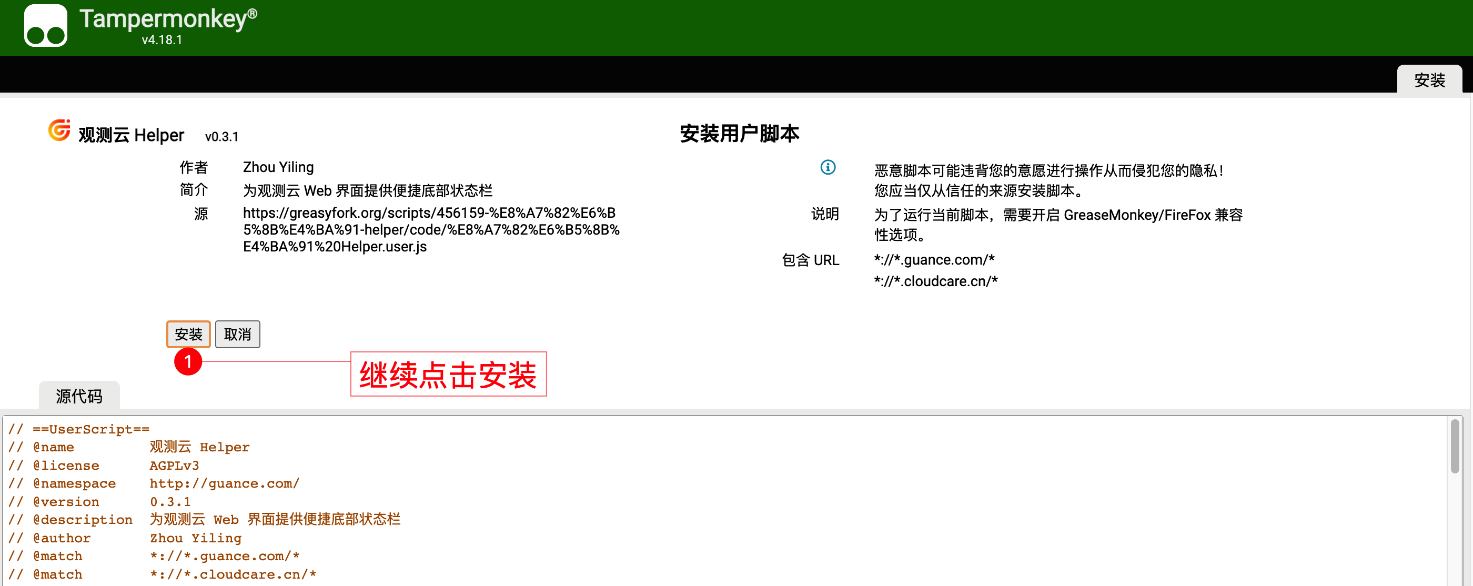Viewport: 1473px width, 586px height.
Task: Click the @license AGPLv3 code line
Action: (x=104, y=466)
